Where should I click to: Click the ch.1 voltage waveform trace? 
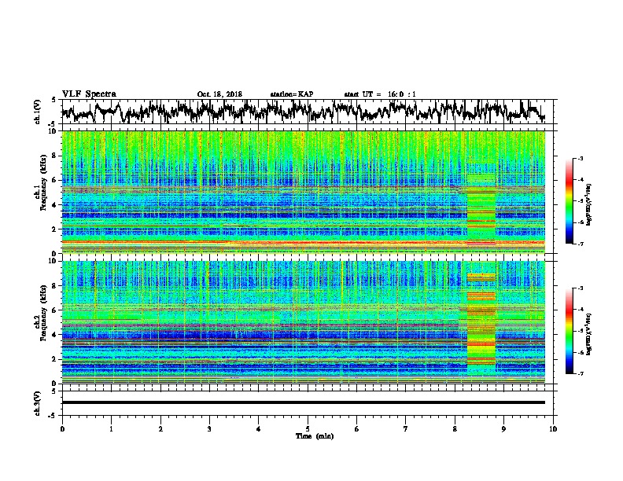[303, 112]
